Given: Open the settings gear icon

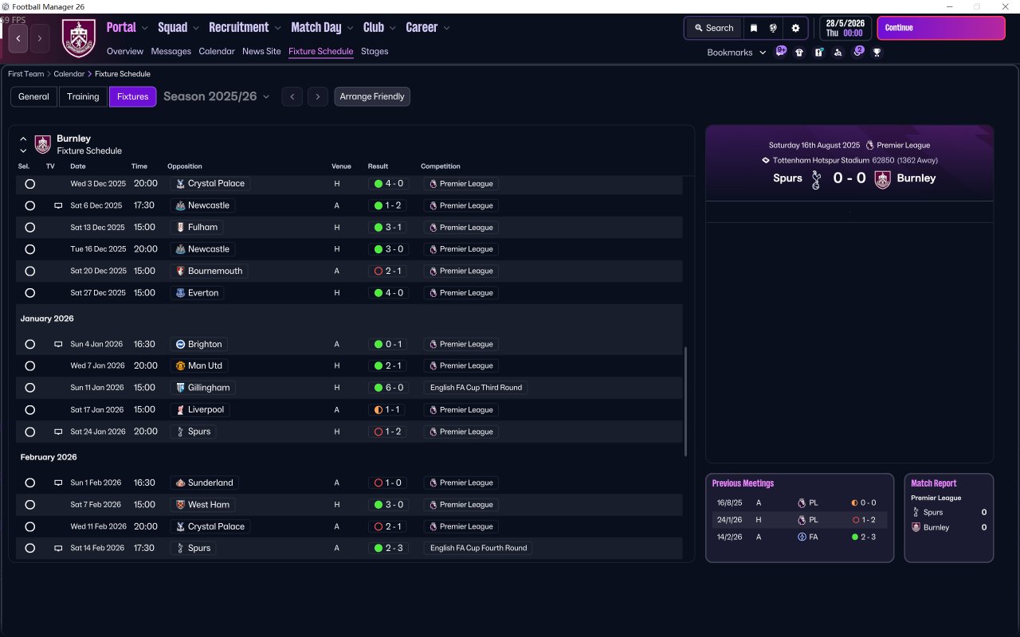Looking at the screenshot, I should tap(795, 28).
